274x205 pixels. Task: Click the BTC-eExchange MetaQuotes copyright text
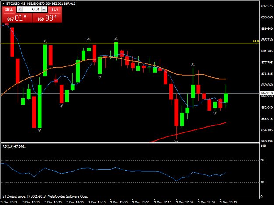(x=45, y=196)
